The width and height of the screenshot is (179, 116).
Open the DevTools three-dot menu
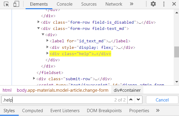[x=164, y=4]
